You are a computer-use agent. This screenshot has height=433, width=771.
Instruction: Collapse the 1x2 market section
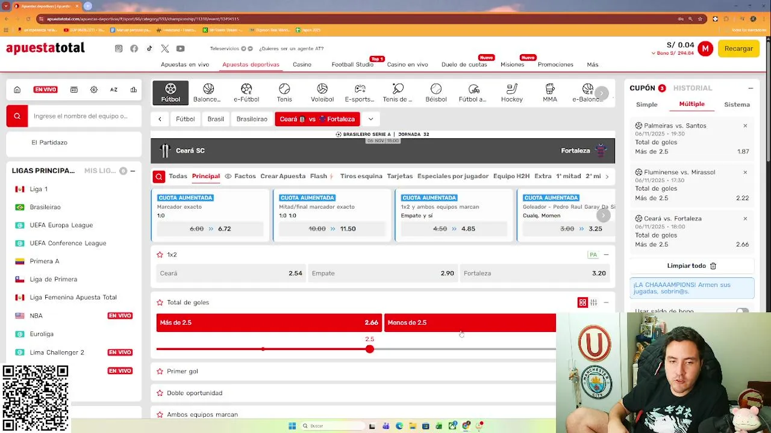tap(606, 254)
